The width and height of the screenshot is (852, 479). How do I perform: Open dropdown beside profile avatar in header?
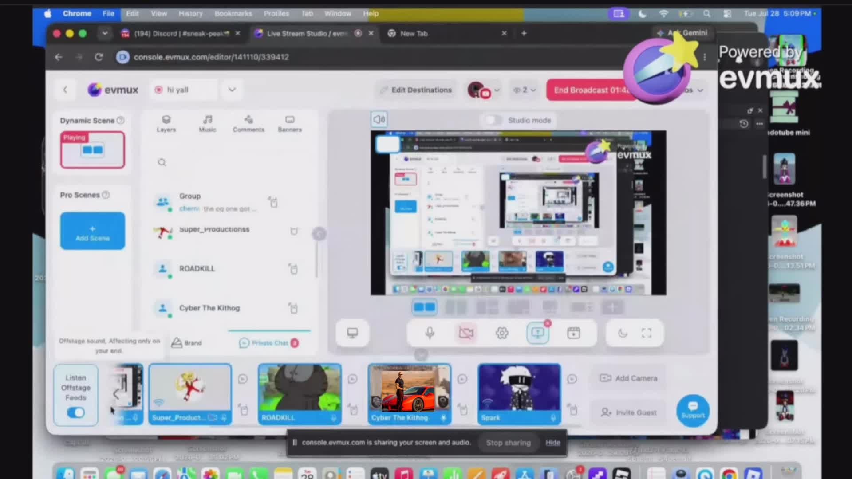[x=497, y=90]
